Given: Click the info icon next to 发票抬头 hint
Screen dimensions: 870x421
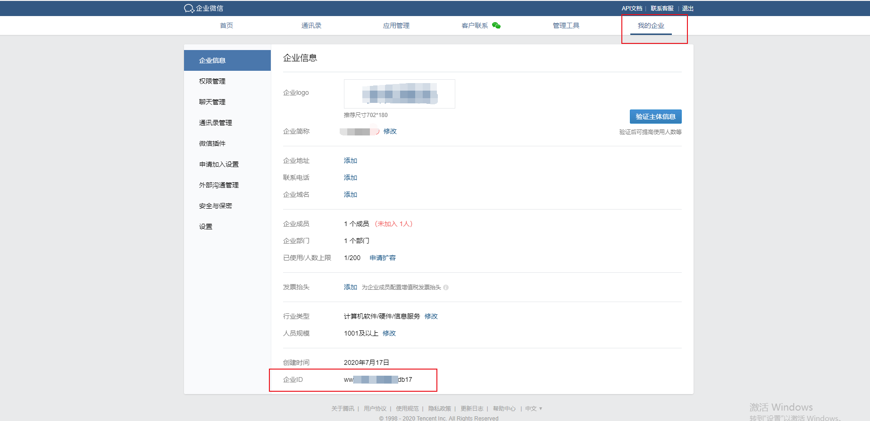Looking at the screenshot, I should click(446, 287).
